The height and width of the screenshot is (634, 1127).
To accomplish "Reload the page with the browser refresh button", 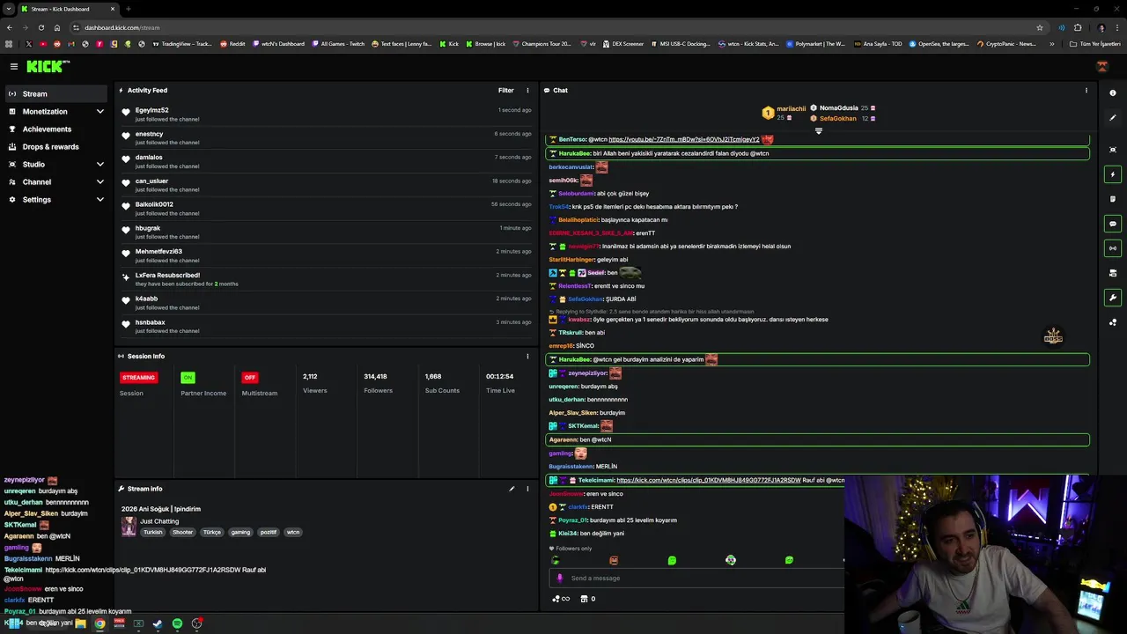I will tap(41, 27).
